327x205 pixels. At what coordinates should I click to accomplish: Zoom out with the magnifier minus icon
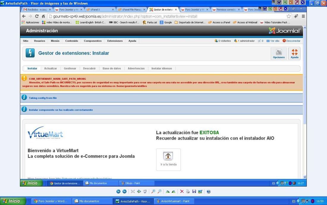(160, 191)
